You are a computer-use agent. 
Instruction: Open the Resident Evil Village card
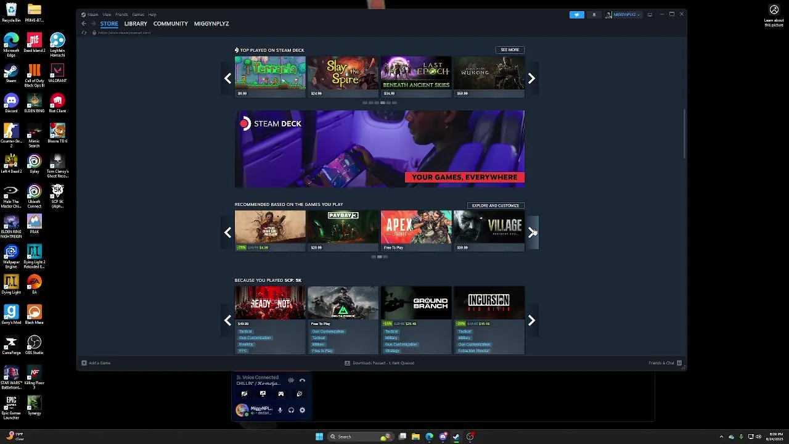[x=489, y=231]
